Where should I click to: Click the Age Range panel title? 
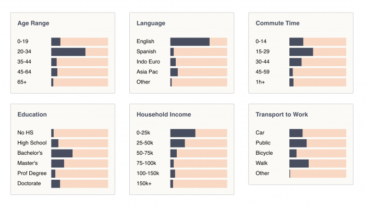pyautogui.click(x=33, y=23)
